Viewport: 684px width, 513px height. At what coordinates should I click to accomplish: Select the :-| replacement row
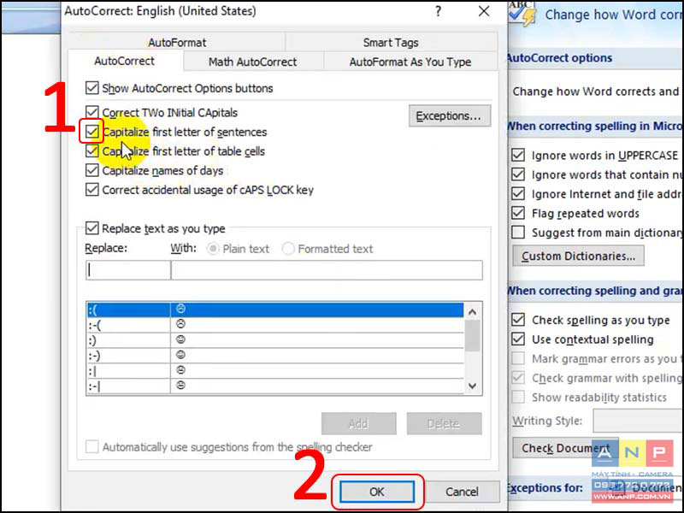click(x=274, y=386)
